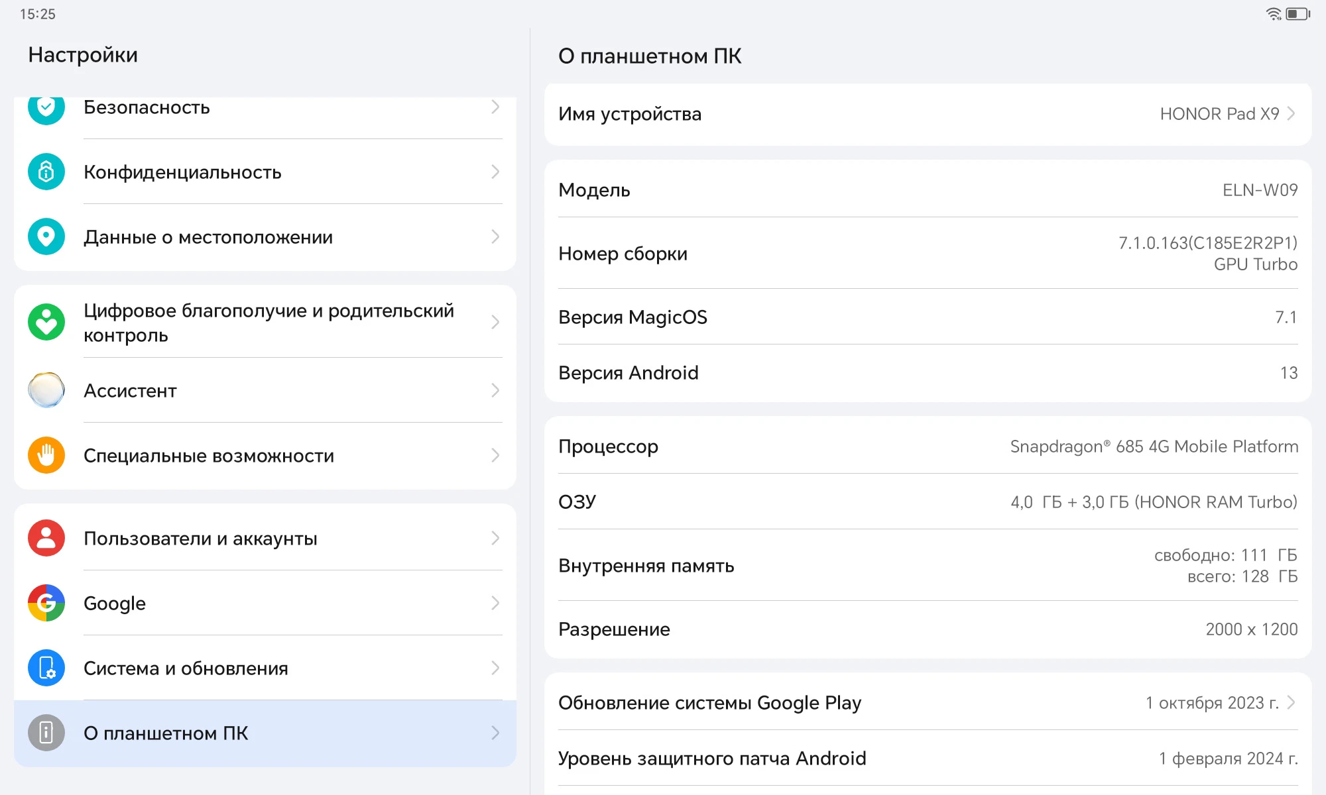Tap Имя устройства to rename device
This screenshot has height=795, width=1326.
click(x=928, y=114)
